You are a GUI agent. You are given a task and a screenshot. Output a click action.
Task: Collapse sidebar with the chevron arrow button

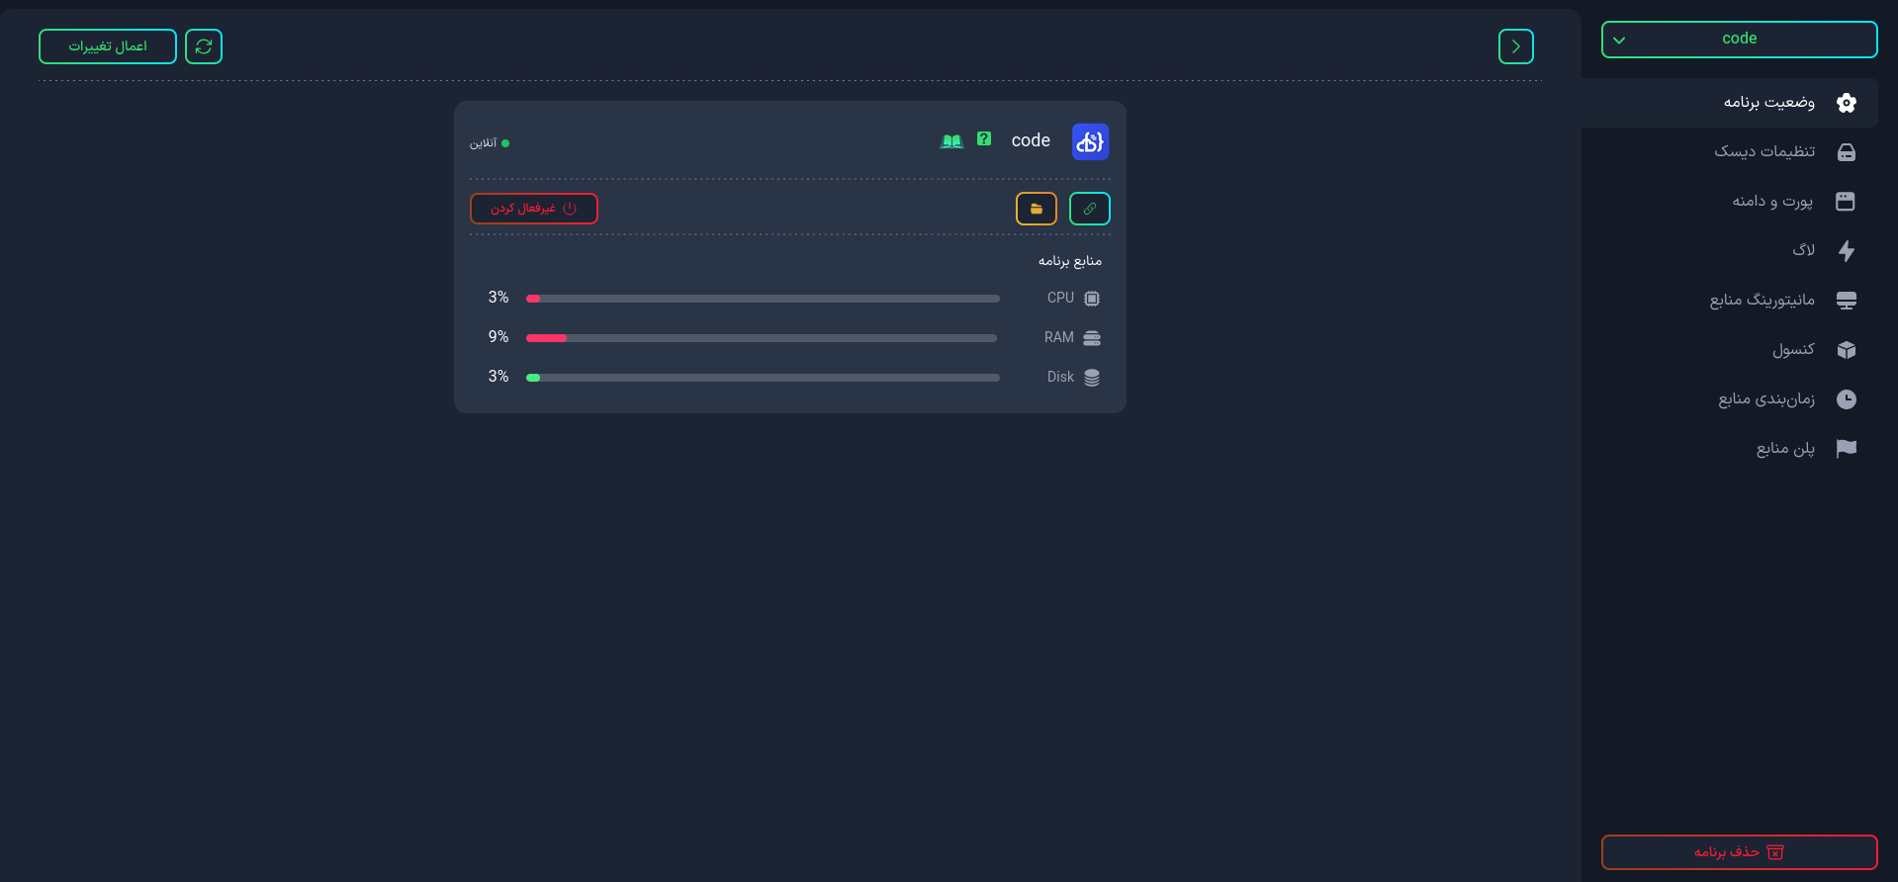[x=1515, y=46]
